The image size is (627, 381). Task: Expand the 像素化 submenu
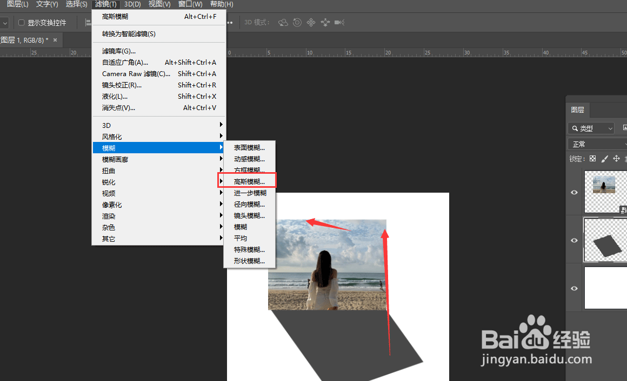(x=159, y=205)
